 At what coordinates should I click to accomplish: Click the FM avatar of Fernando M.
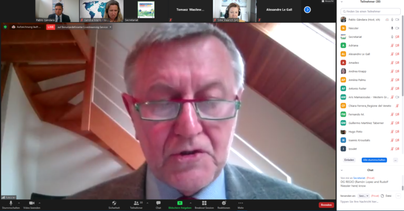click(x=343, y=114)
